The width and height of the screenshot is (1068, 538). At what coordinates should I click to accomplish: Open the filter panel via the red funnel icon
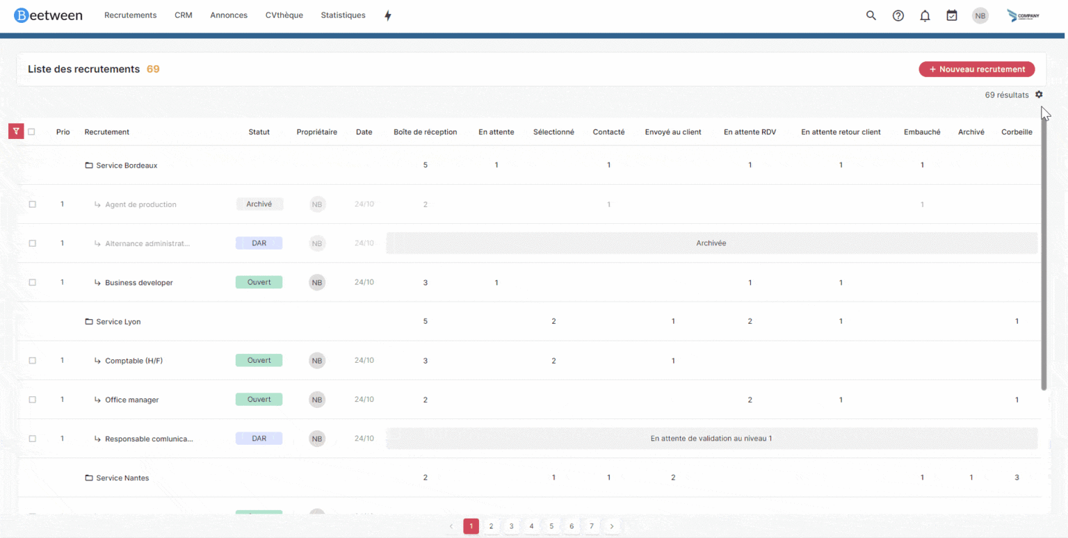click(x=15, y=131)
